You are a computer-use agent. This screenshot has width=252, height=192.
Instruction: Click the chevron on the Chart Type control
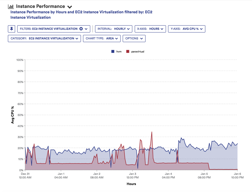coord(116,38)
